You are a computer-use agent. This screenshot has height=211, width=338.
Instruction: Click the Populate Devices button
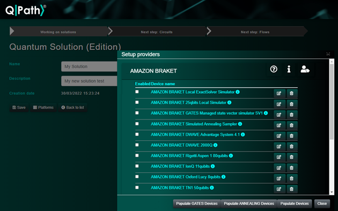pyautogui.click(x=295, y=204)
